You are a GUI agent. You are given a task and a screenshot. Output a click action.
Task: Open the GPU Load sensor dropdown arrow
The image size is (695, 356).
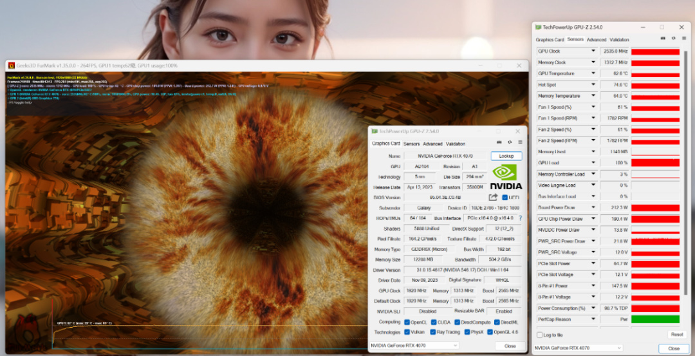coord(593,163)
